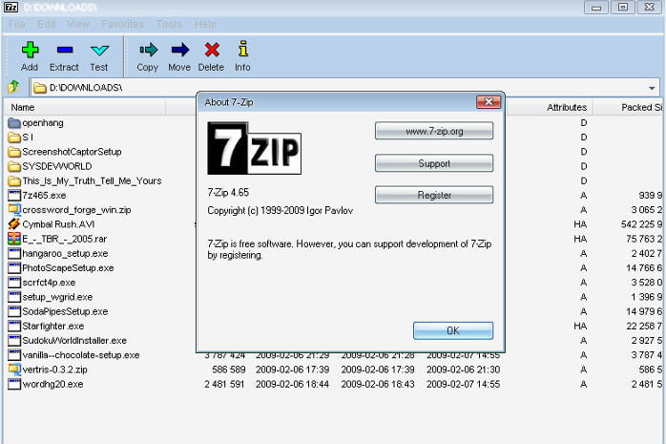Confirm About dialog with OK
Viewport: 666px width, 444px height.
coord(453,330)
